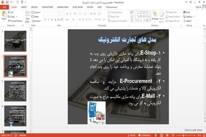Click the Redo icon in title bar
Image resolution: width=206 pixels, height=137 pixels.
(18, 2)
